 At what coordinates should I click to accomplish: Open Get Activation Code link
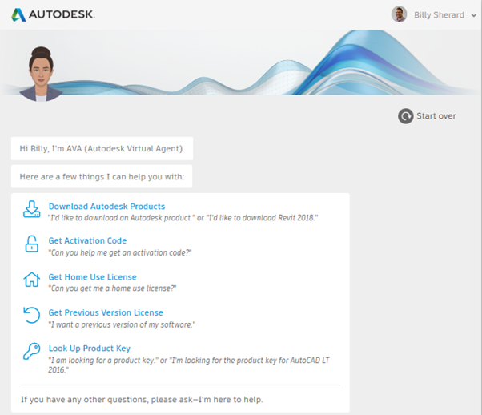(87, 240)
